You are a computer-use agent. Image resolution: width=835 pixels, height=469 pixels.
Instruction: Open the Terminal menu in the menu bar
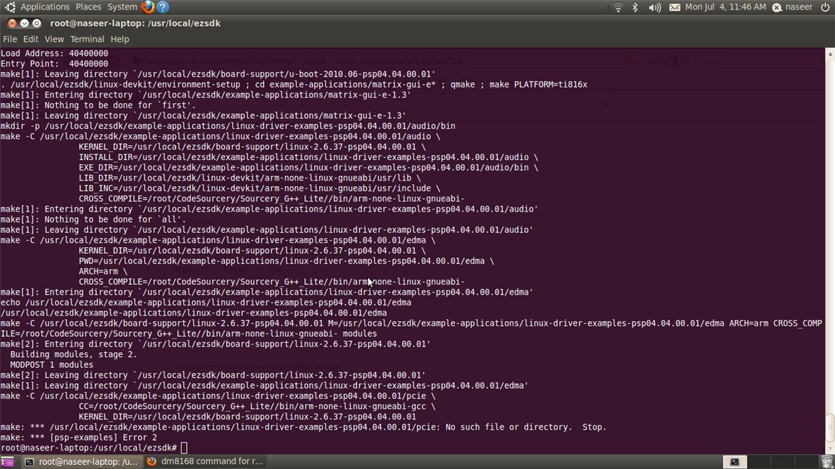coord(88,39)
